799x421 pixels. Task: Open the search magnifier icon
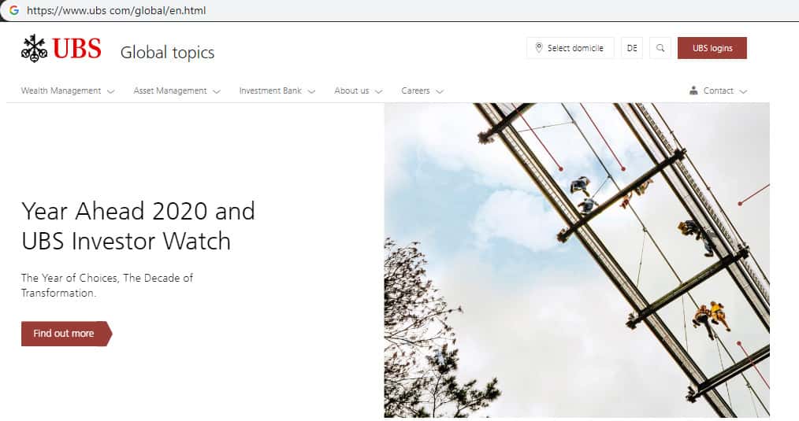(660, 48)
